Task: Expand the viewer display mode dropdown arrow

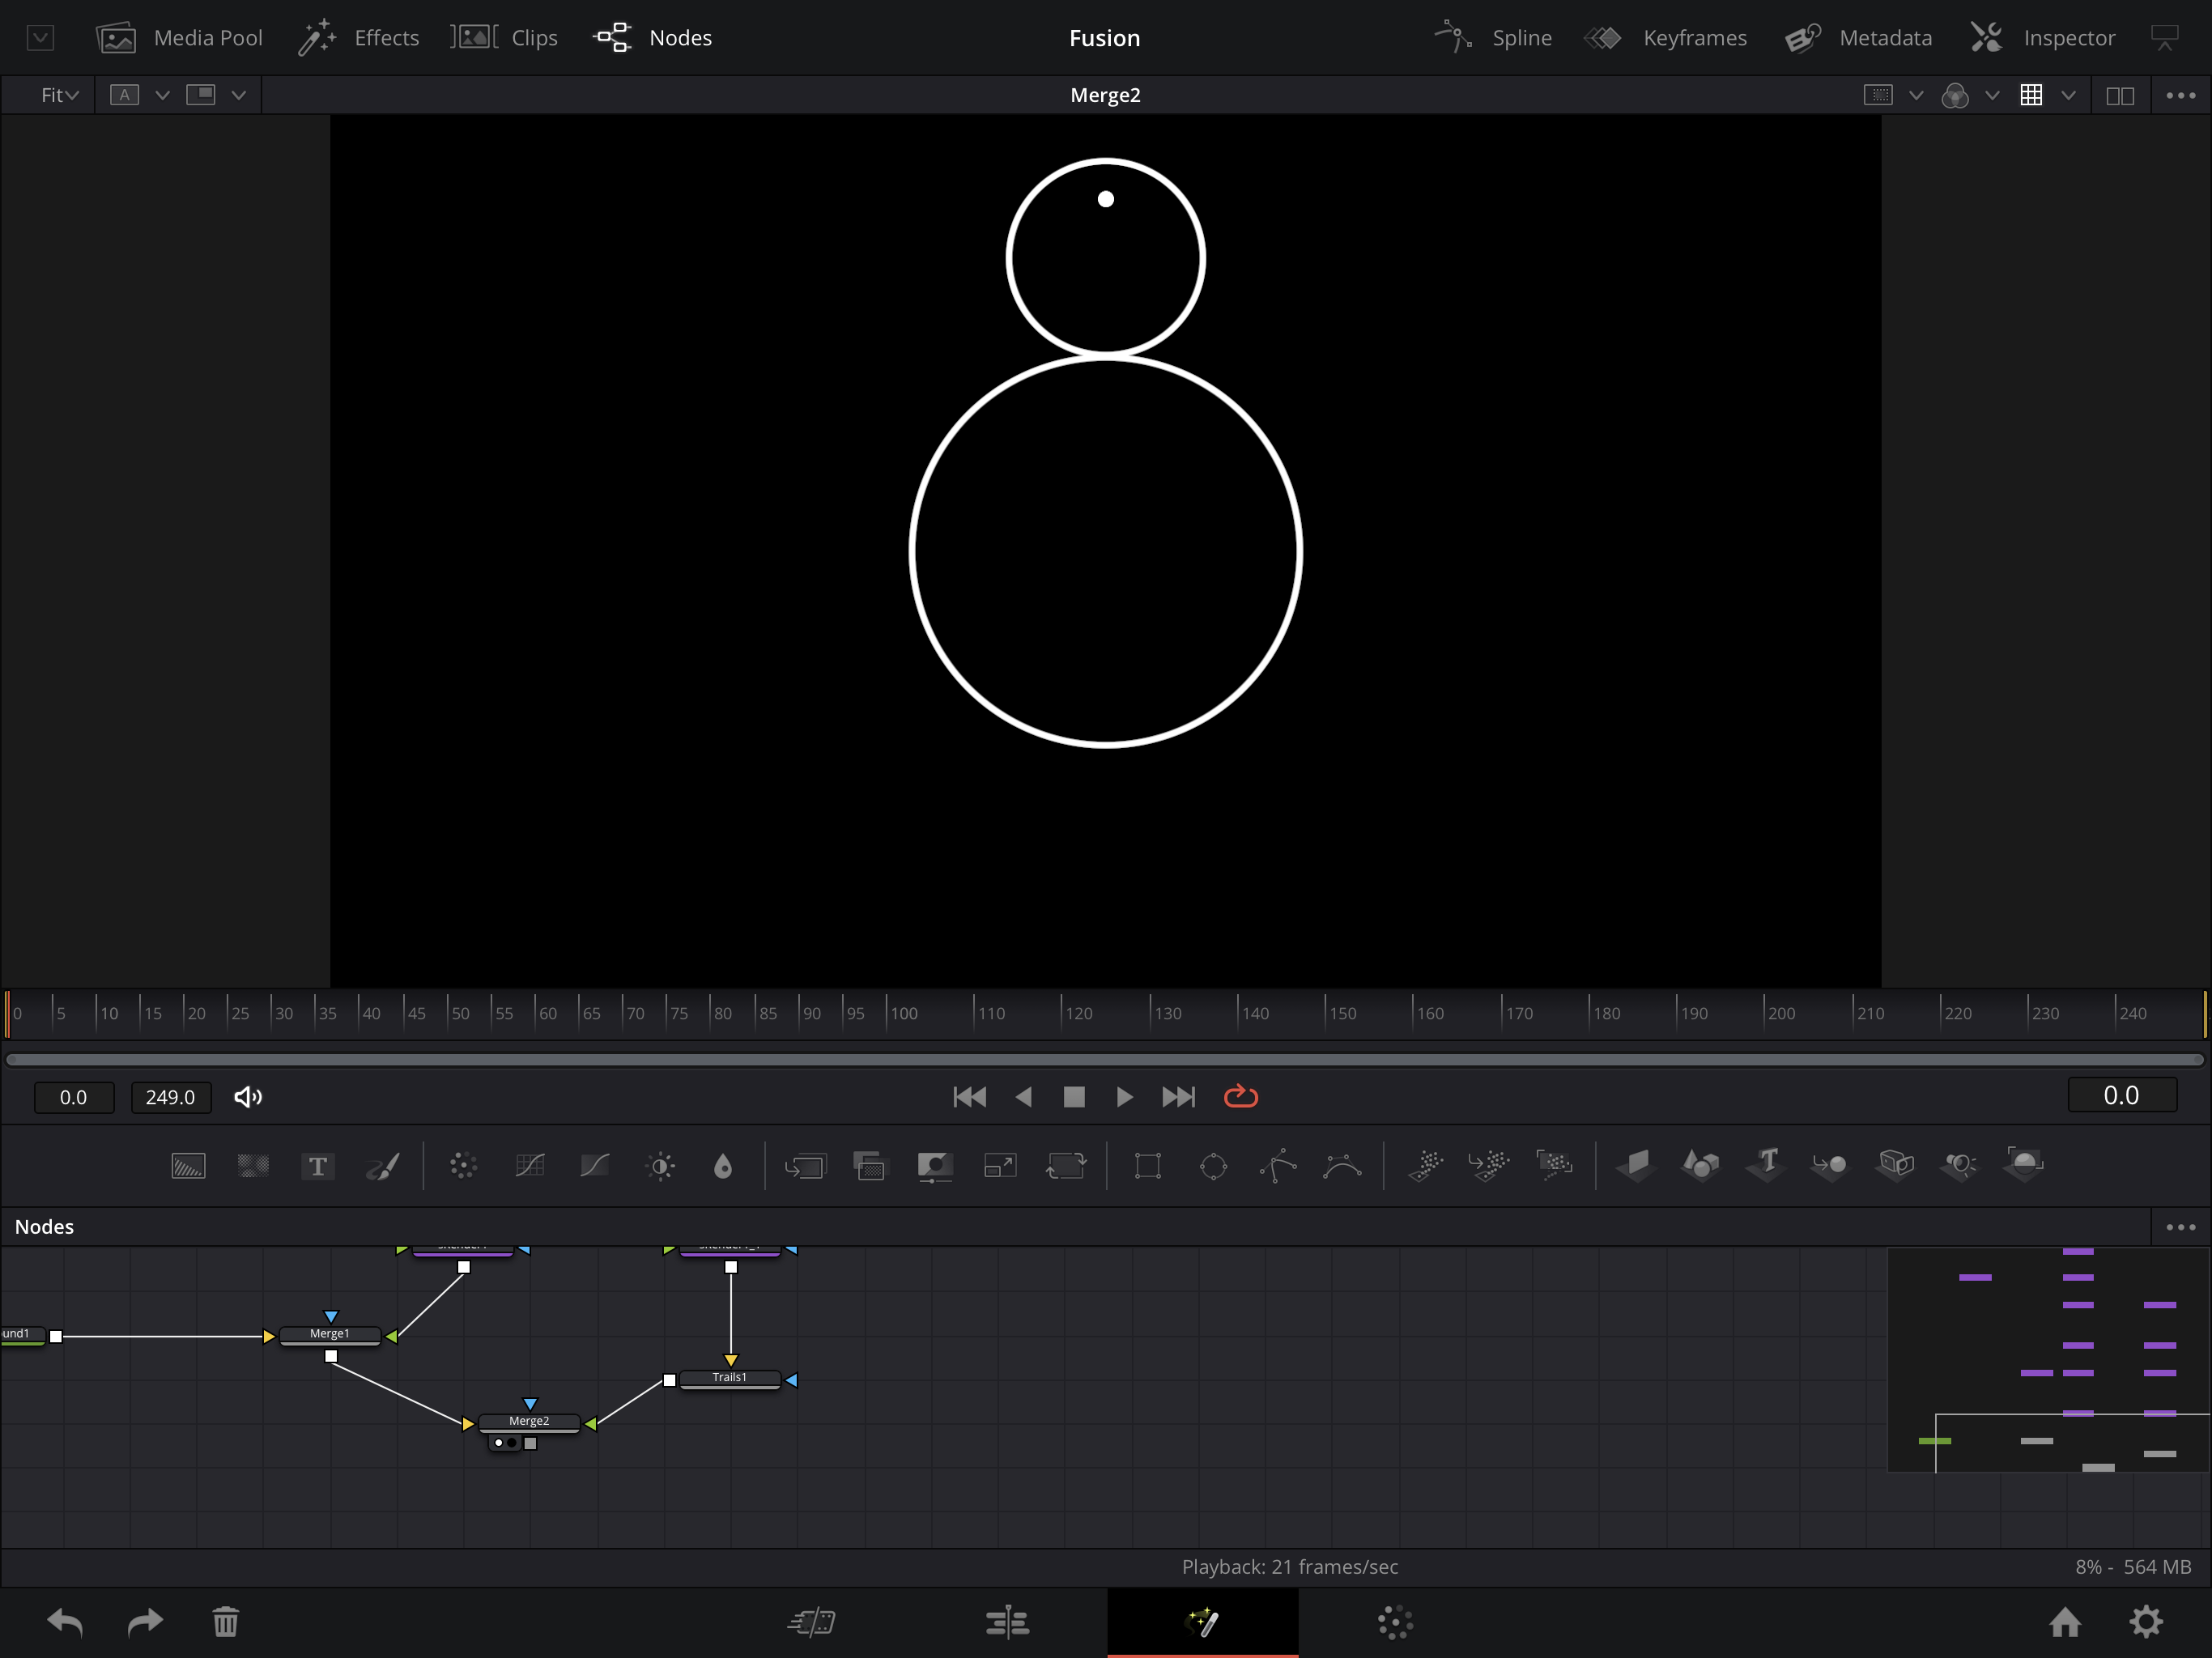Action: pos(239,95)
